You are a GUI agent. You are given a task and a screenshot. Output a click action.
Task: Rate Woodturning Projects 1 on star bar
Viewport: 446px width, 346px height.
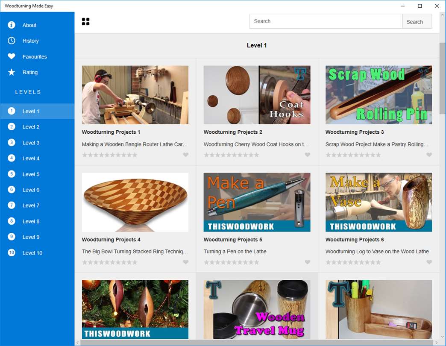tap(109, 155)
